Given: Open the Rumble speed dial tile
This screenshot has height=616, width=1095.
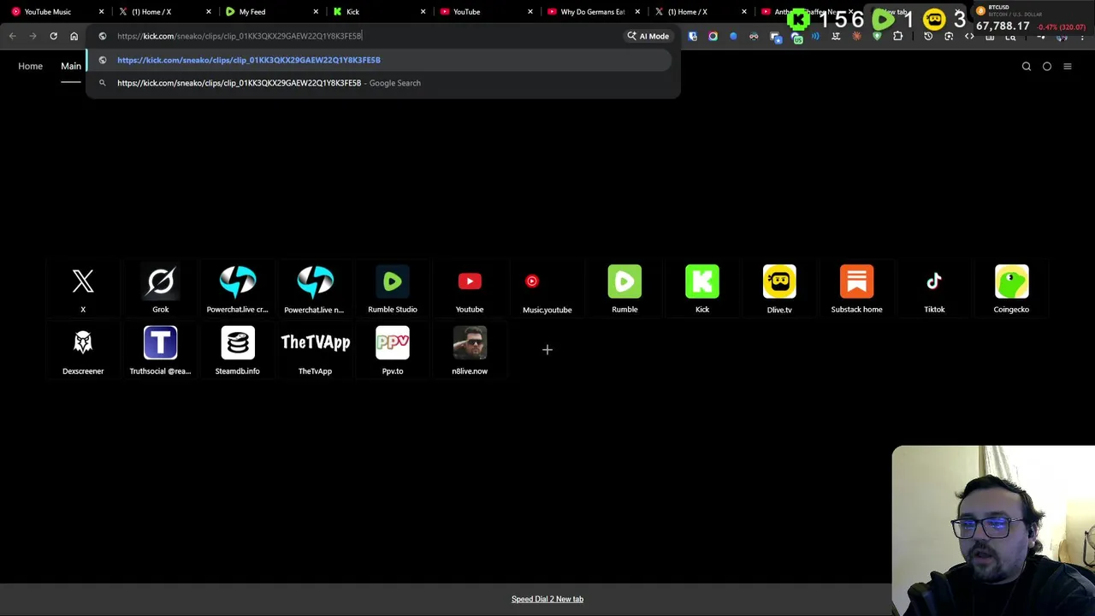Looking at the screenshot, I should pyautogui.click(x=624, y=289).
